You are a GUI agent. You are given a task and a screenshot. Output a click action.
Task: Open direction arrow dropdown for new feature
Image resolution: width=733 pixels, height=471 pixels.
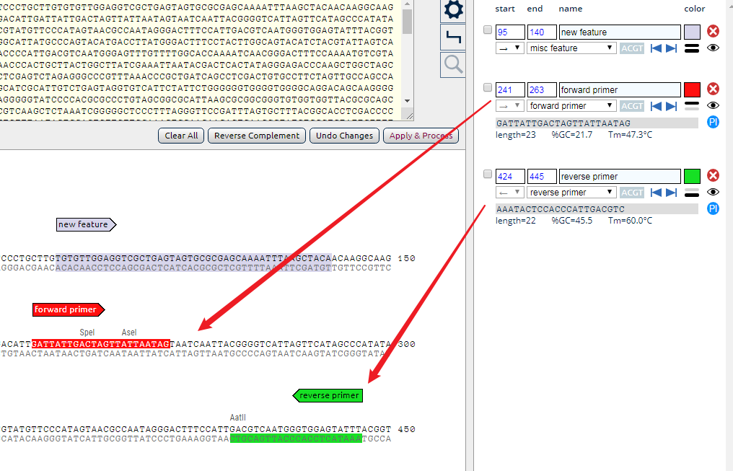pyautogui.click(x=509, y=48)
